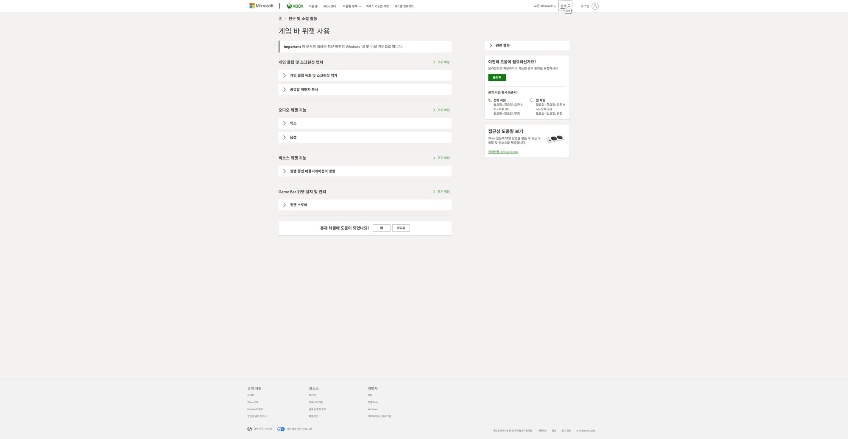The height and width of the screenshot is (439, 848).
Task: Open the 사용약관 footer link
Action: (542, 431)
